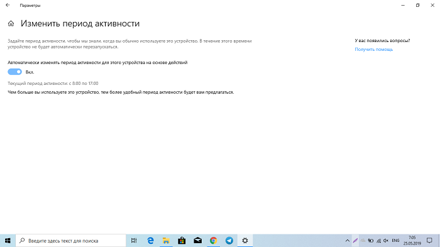The height and width of the screenshot is (247, 440).
Task: Open the clock showing 7:05
Action: point(412,241)
